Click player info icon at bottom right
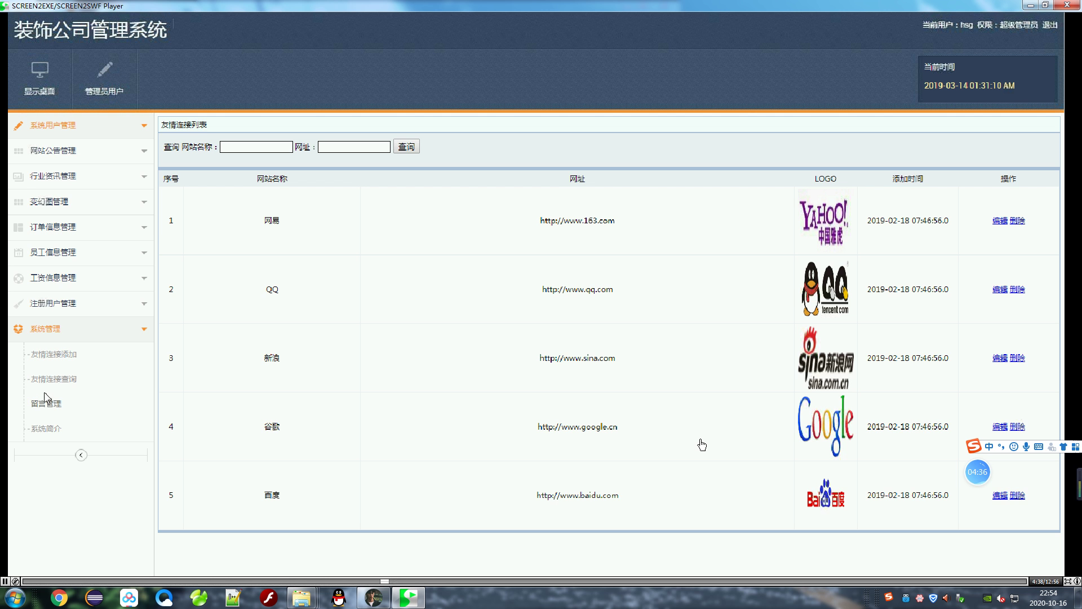The width and height of the screenshot is (1082, 609). [x=1077, y=581]
